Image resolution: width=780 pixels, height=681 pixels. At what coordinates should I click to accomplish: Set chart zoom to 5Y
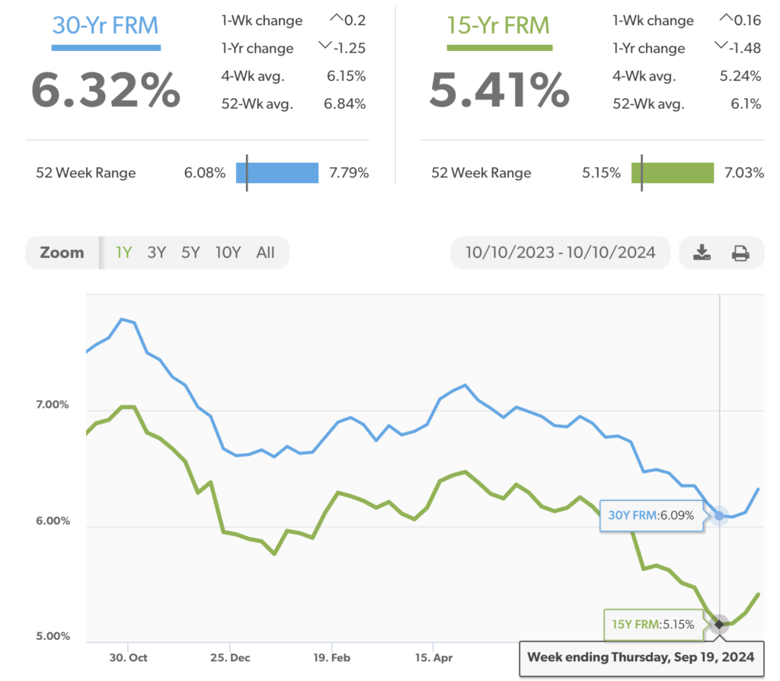click(x=190, y=253)
